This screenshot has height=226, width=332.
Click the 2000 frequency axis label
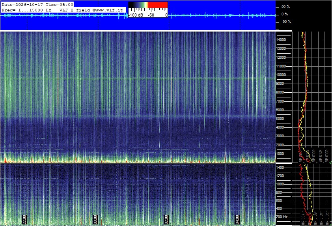click(280, 145)
